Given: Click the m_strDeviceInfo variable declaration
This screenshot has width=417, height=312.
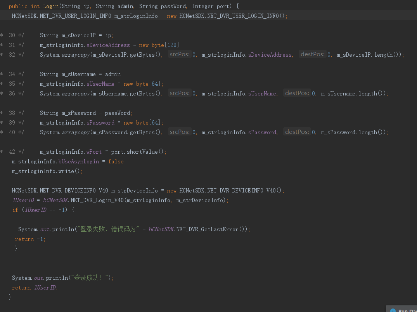Looking at the screenshot, I should click(x=134, y=191).
